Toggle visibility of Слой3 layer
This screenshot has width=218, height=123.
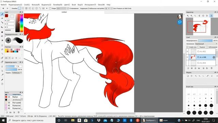[x=187, y=52]
